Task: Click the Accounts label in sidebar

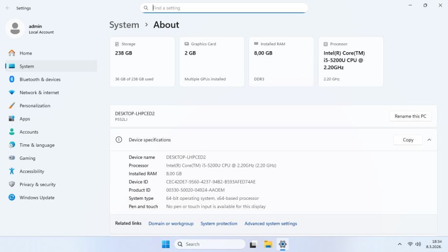Action: [x=29, y=132]
